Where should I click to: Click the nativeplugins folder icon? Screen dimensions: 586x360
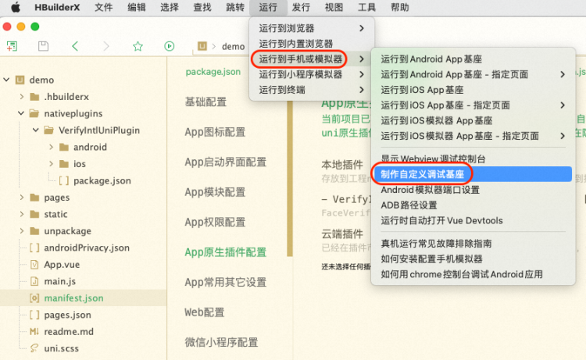click(x=34, y=113)
